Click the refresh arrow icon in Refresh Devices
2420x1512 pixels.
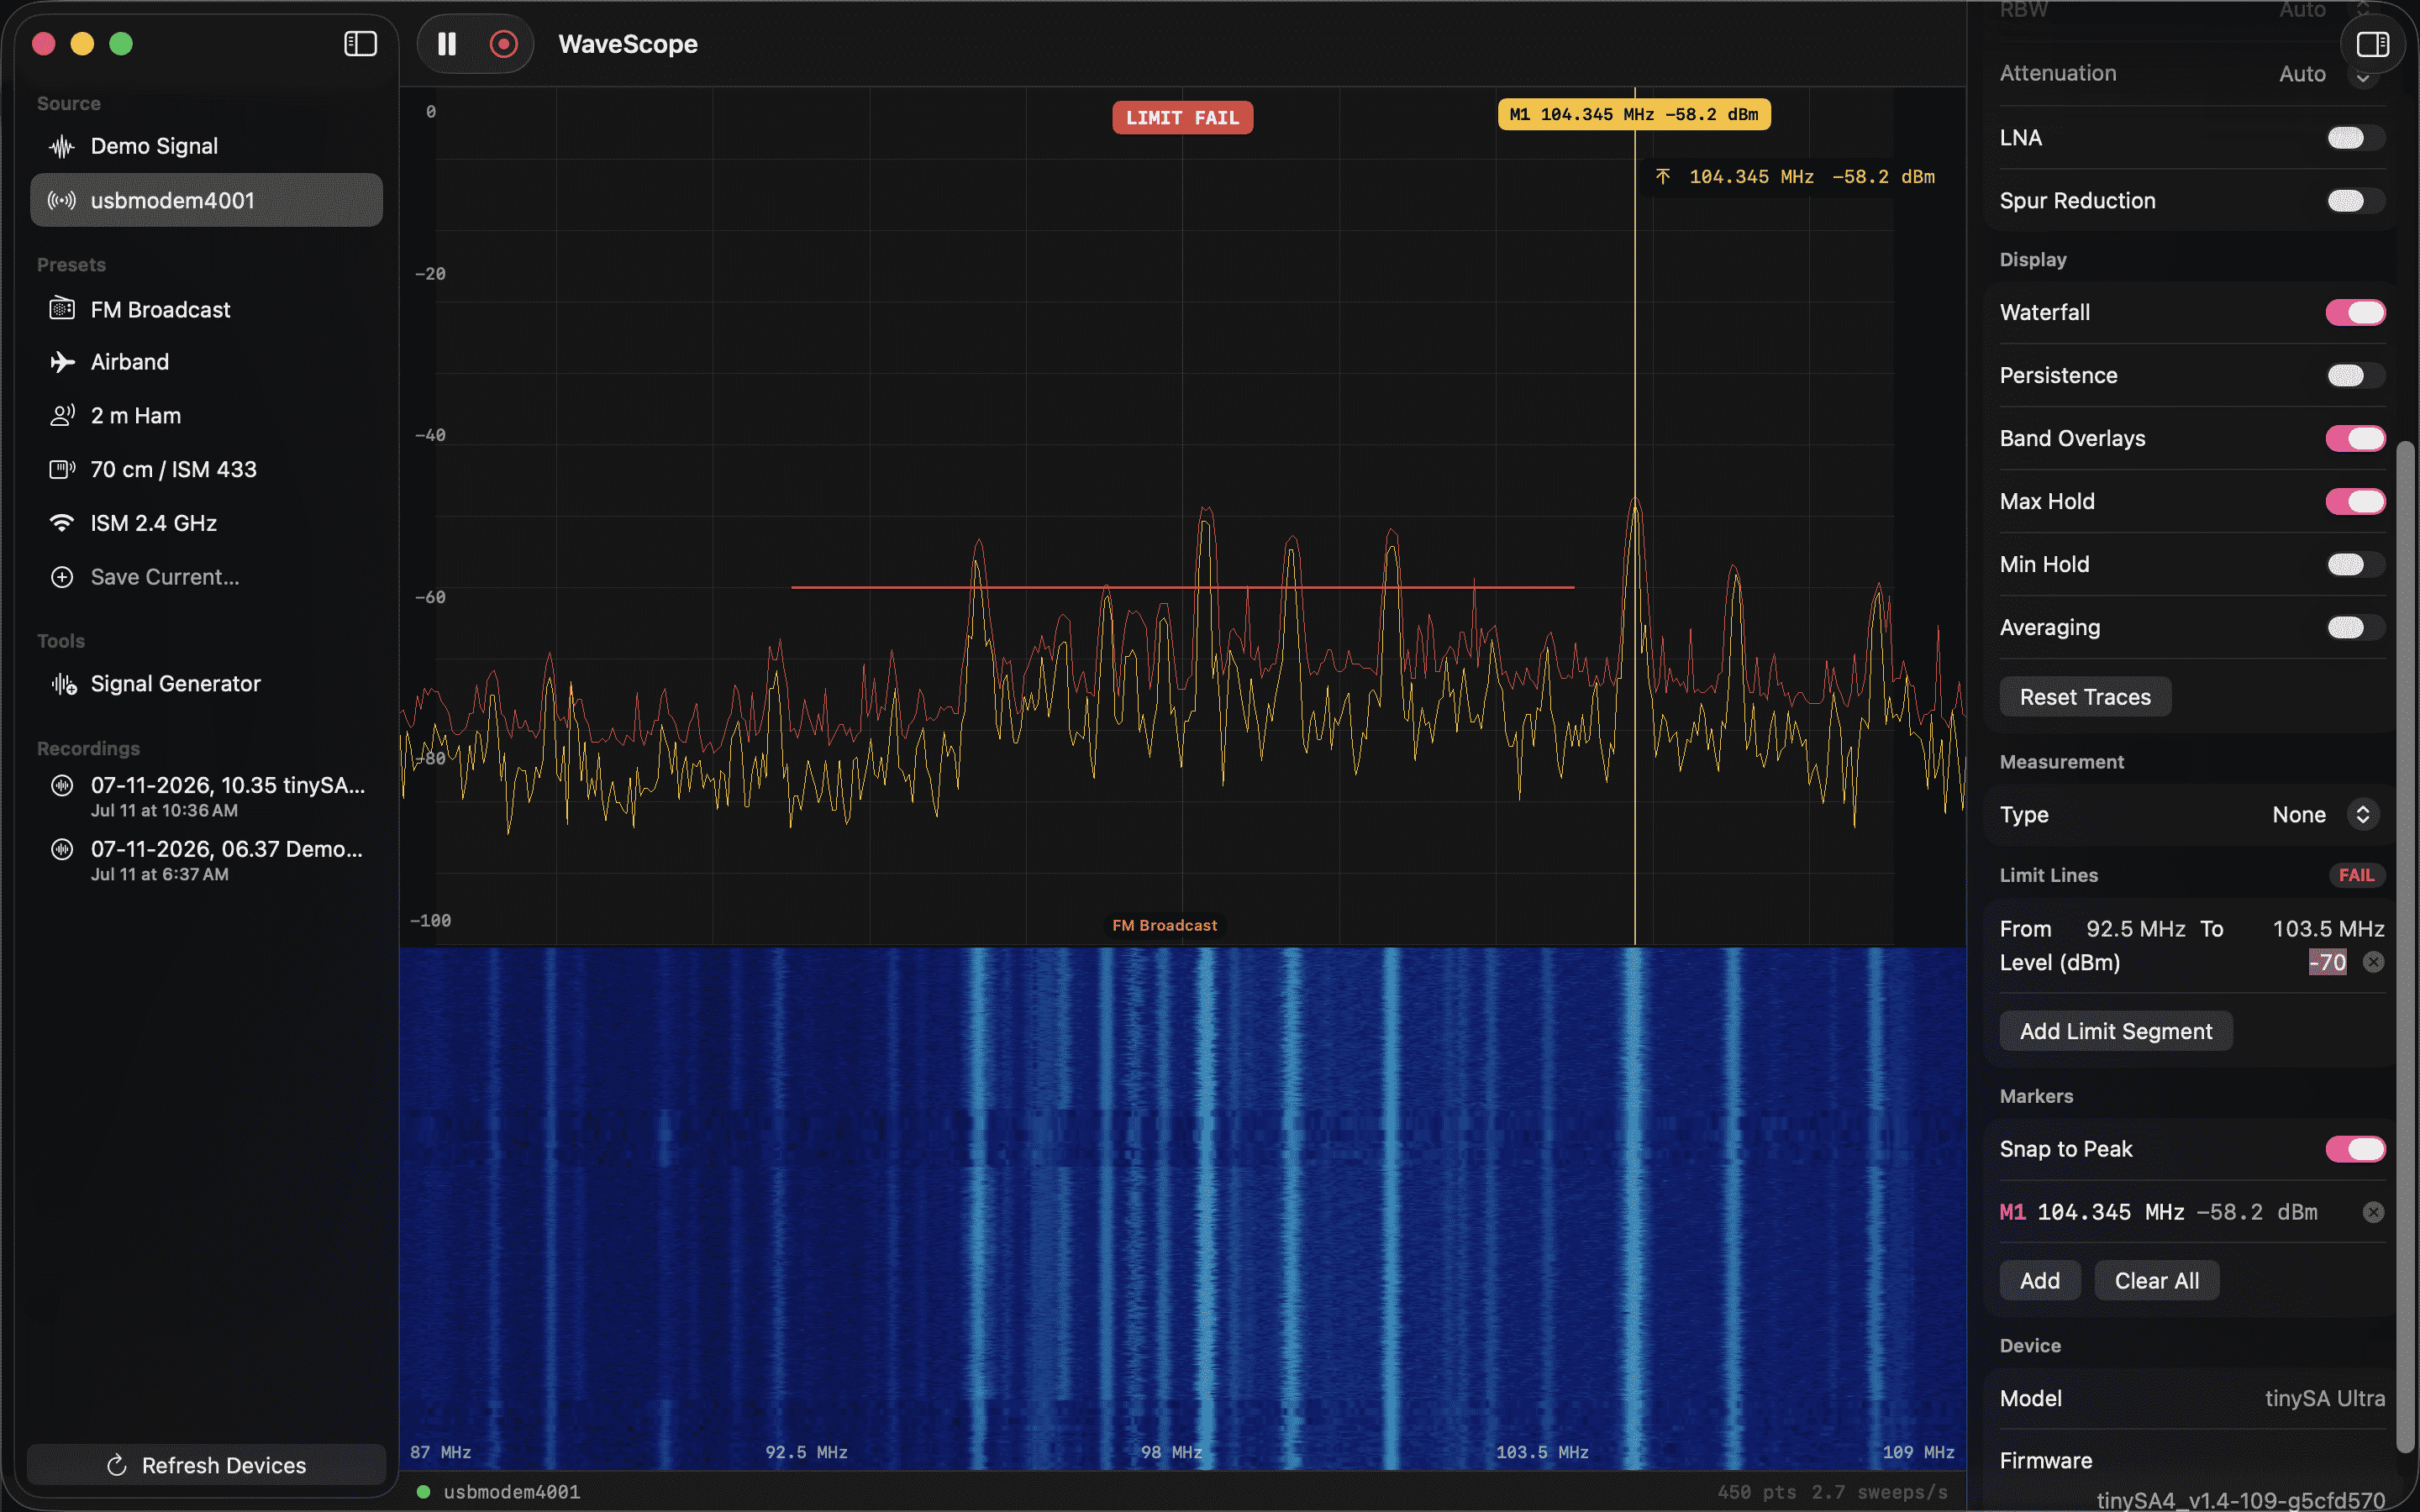(117, 1465)
